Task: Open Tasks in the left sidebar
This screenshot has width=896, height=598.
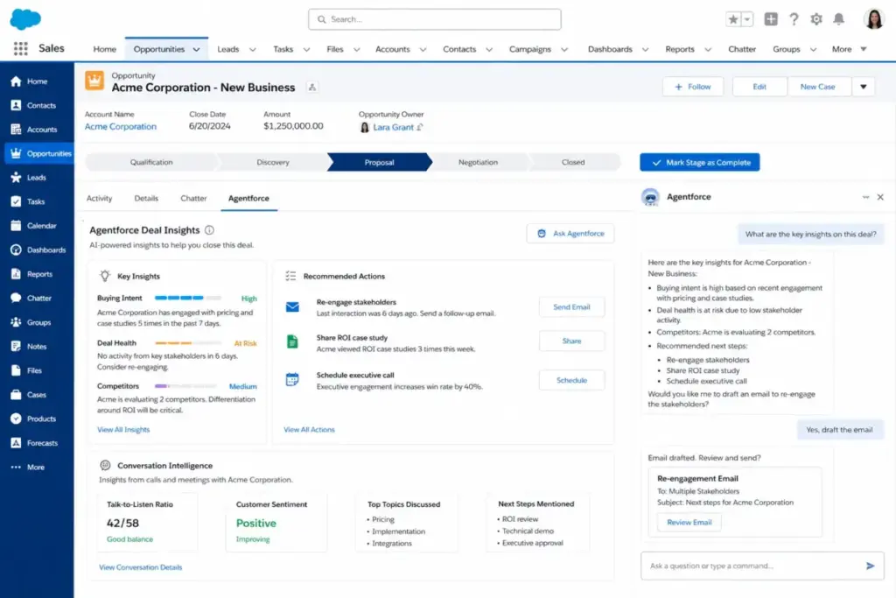Action: pyautogui.click(x=37, y=201)
